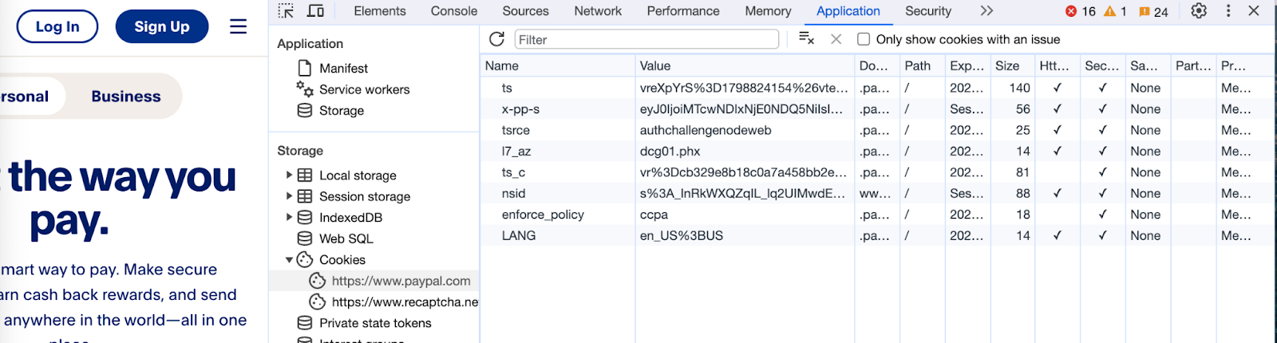Viewport: 1277px width, 343px height.
Task: Click the red errors count 16
Action: (x=1081, y=11)
